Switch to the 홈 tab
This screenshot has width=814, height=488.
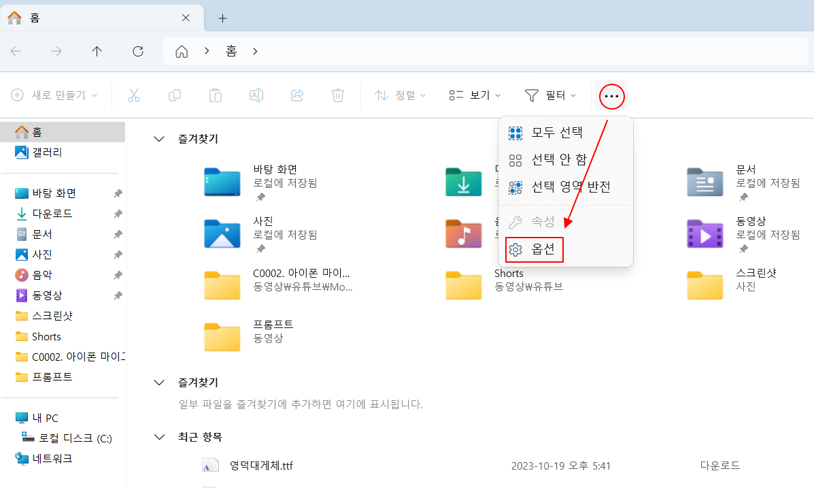click(x=102, y=18)
